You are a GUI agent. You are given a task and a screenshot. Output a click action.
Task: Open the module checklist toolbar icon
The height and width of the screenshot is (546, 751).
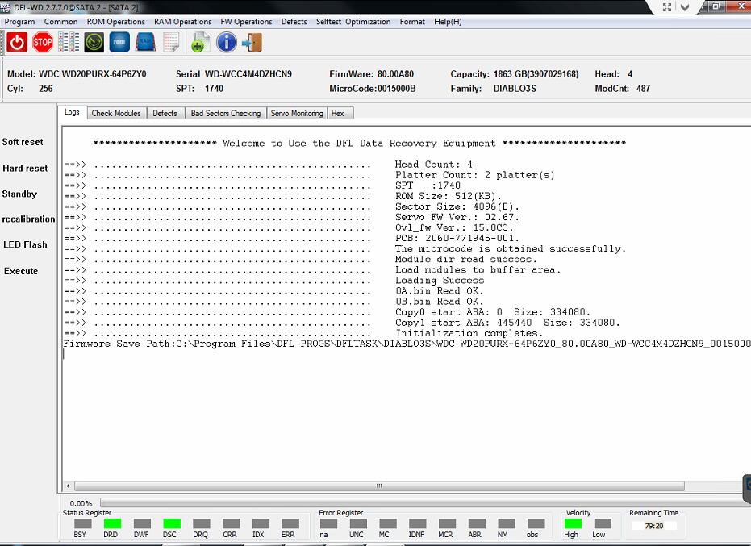pyautogui.click(x=69, y=43)
